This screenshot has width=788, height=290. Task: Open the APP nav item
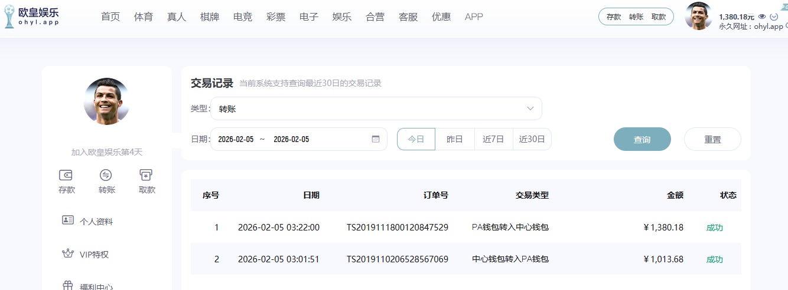tap(474, 17)
